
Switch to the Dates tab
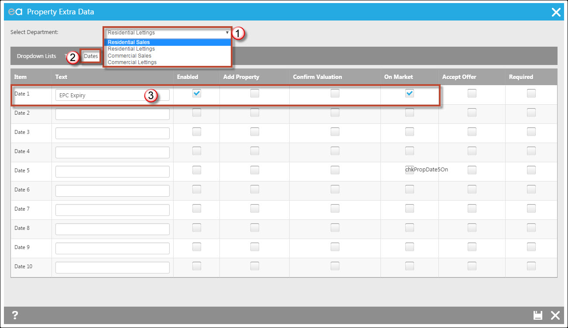coord(91,56)
